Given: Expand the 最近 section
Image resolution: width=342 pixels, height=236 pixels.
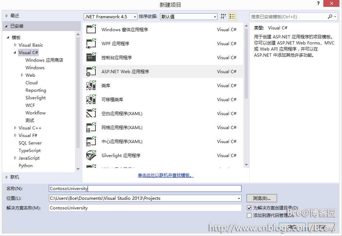Looking at the screenshot, I should 6,16.
